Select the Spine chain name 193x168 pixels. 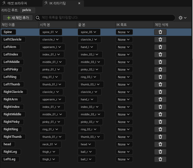pos(9,32)
